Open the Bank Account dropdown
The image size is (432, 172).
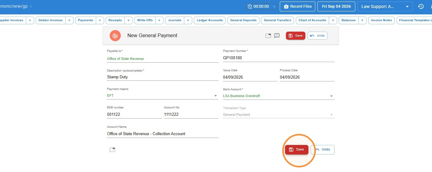point(279,96)
